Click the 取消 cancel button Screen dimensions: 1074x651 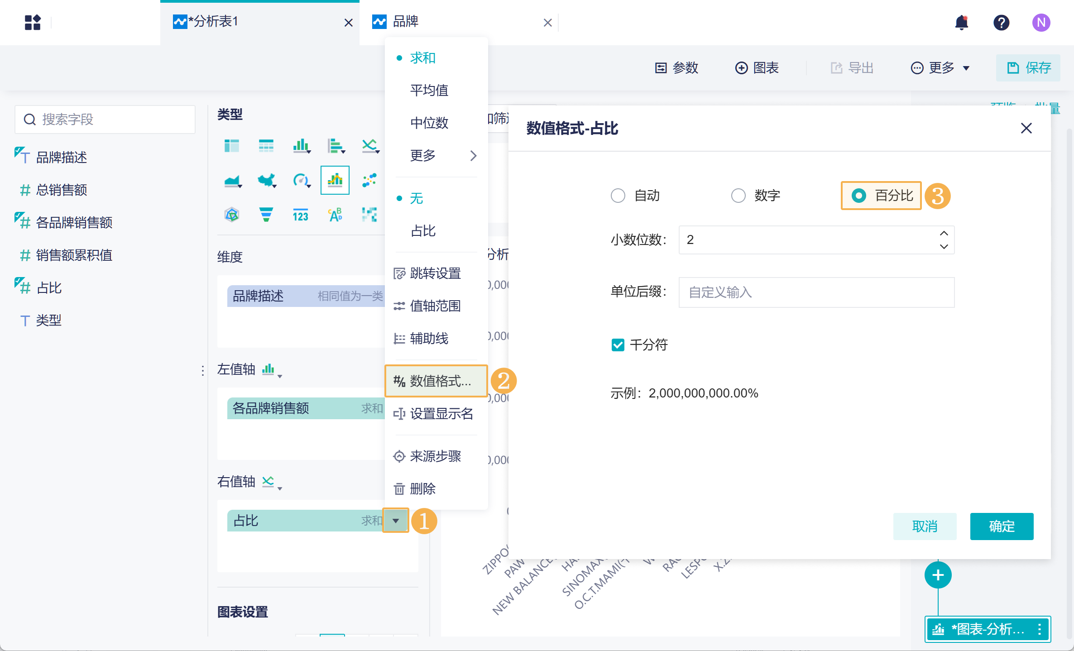pyautogui.click(x=925, y=526)
